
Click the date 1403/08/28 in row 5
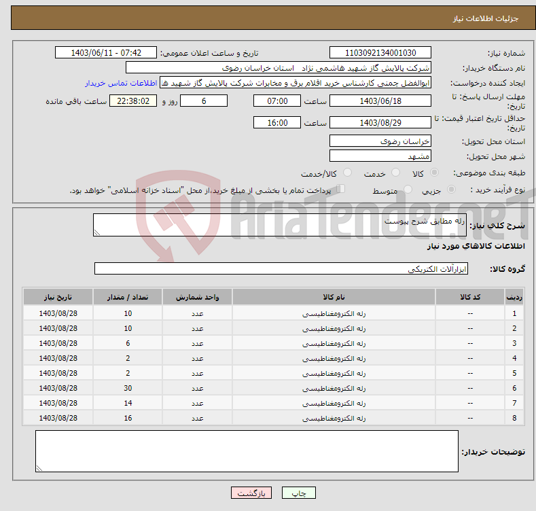point(58,373)
